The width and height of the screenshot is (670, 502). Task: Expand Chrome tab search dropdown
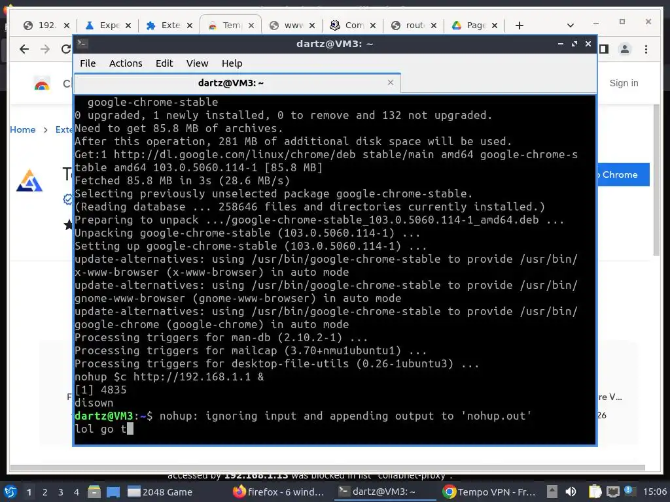tap(570, 25)
